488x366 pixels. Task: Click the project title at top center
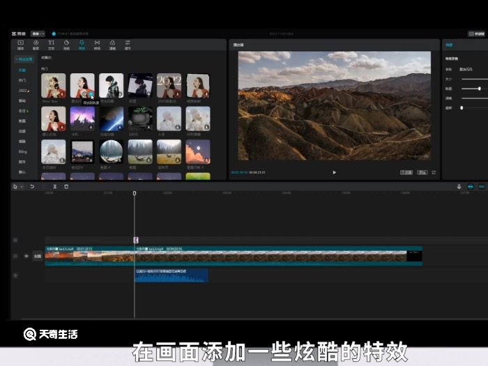point(281,33)
